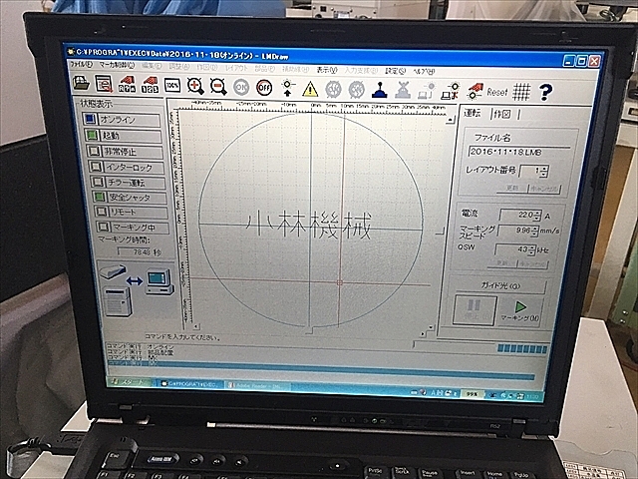Click the Reset toolbar item
This screenshot has width=638, height=479.
pos(497,92)
